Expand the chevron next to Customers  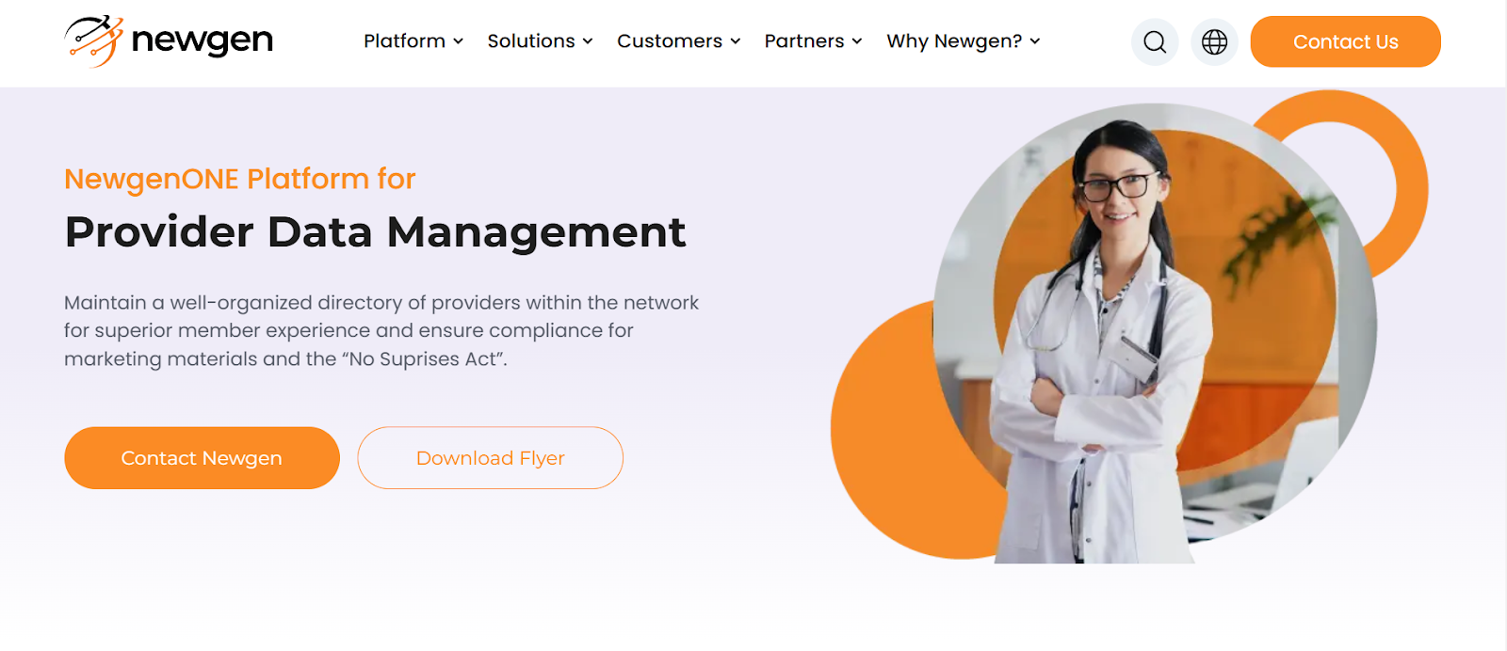point(736,41)
